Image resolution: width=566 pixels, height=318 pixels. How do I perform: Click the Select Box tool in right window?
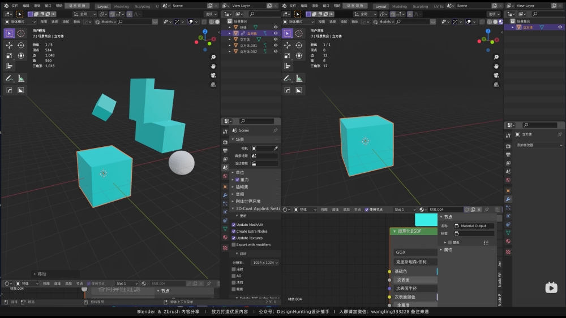tap(287, 33)
